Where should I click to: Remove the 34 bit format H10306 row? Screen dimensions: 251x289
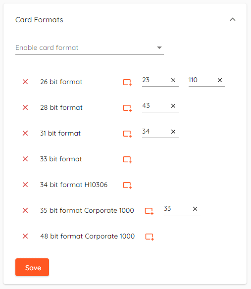pos(25,185)
